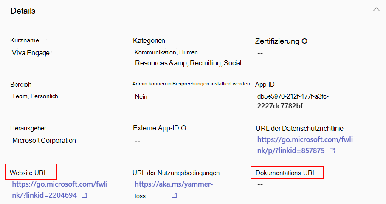The width and height of the screenshot is (386, 204).
Task: Click the Kategorien label
Action: click(x=149, y=41)
